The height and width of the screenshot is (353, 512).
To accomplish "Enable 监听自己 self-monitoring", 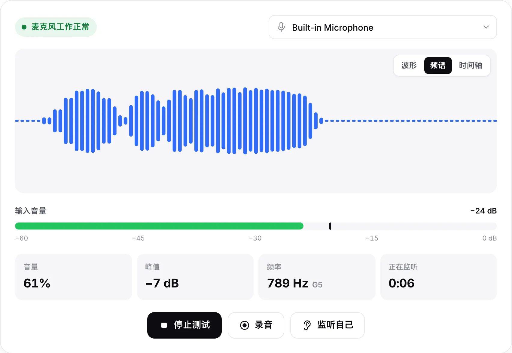I will (x=328, y=325).
